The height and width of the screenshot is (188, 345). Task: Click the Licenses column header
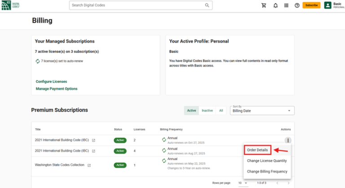point(139,130)
